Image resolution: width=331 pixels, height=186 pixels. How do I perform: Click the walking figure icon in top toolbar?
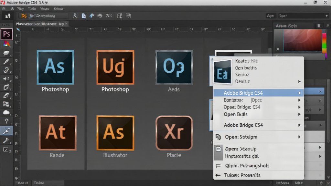[x=75, y=16]
